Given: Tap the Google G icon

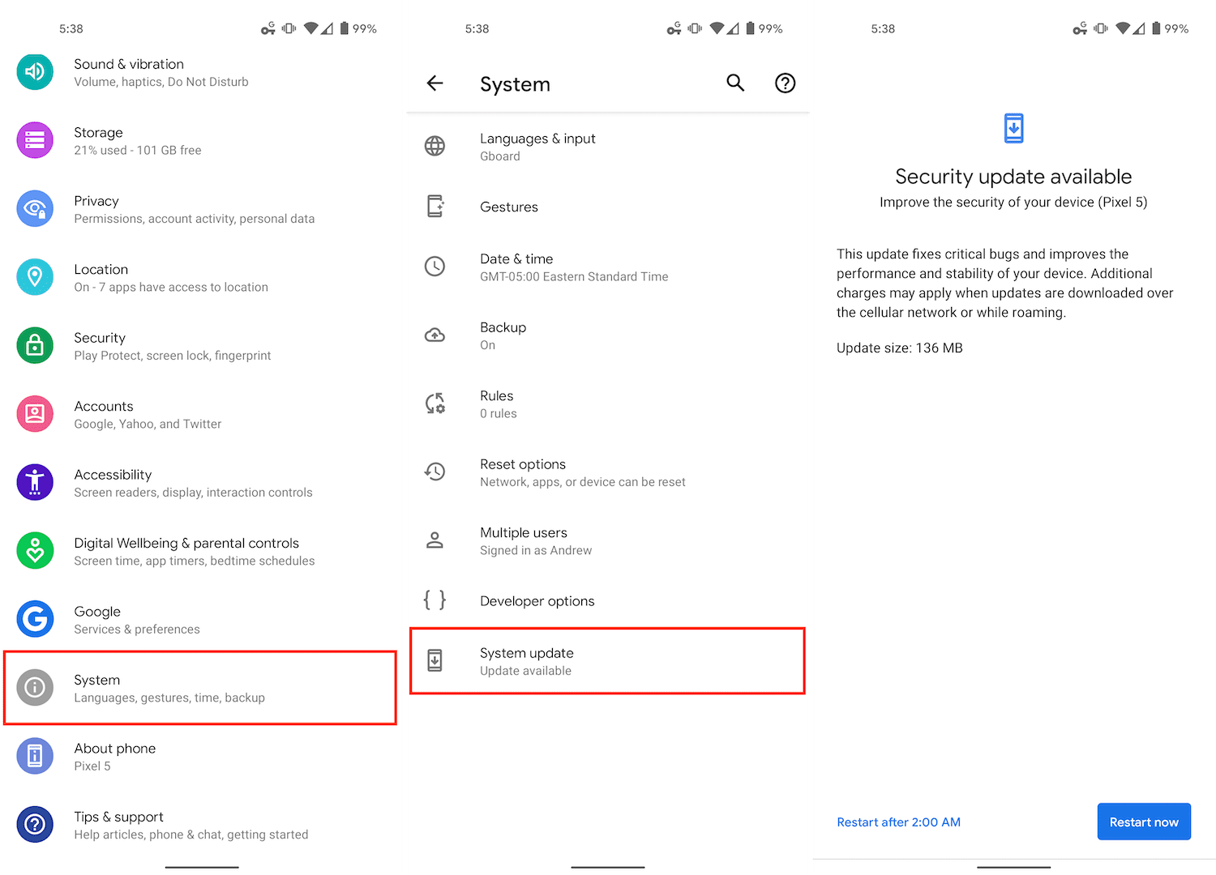Looking at the screenshot, I should point(35,619).
